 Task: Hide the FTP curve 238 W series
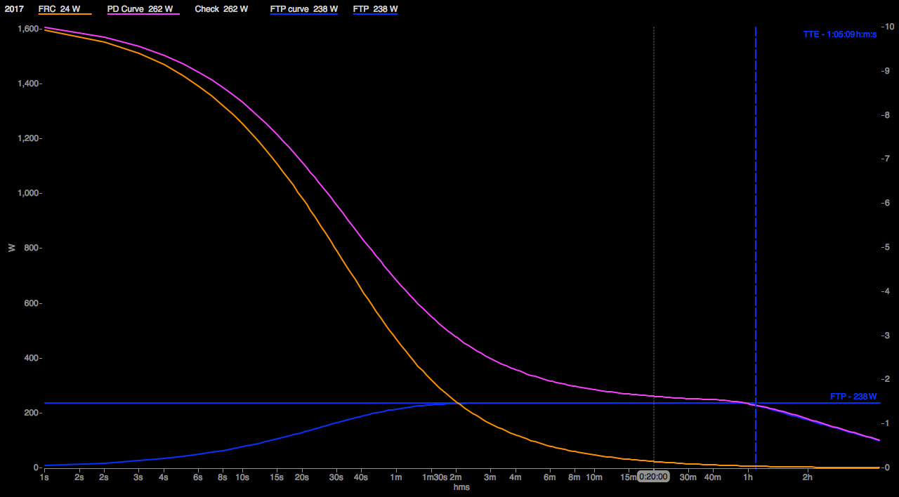click(x=303, y=9)
